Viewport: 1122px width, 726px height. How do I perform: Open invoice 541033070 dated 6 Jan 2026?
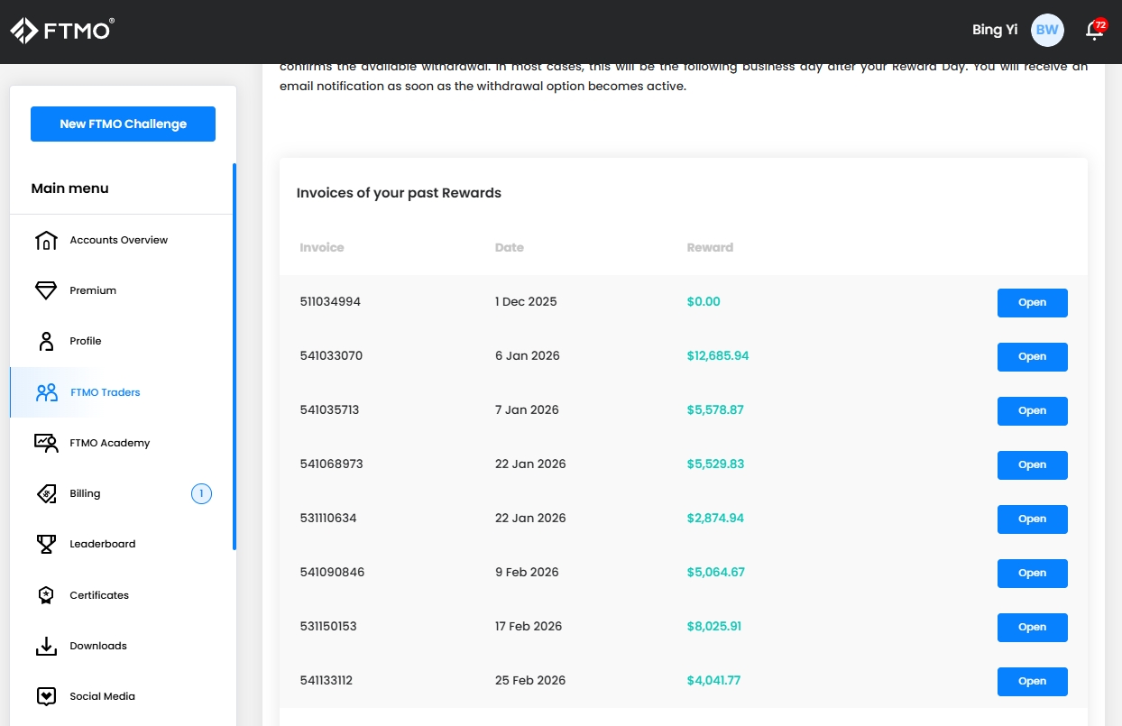1032,357
